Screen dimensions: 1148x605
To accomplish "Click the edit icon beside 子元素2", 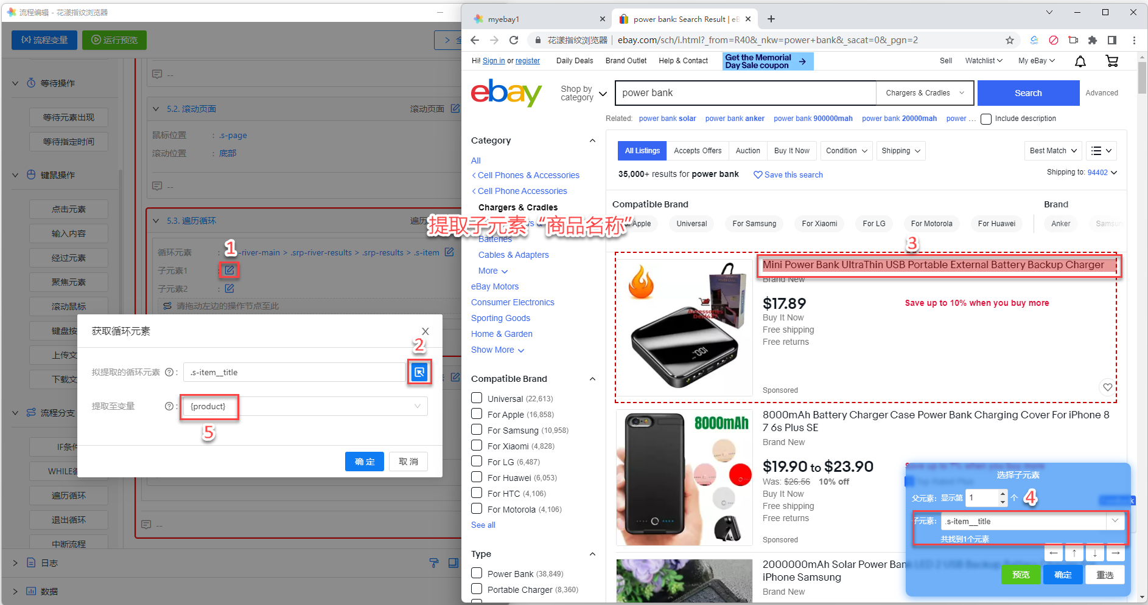I will 229,288.
